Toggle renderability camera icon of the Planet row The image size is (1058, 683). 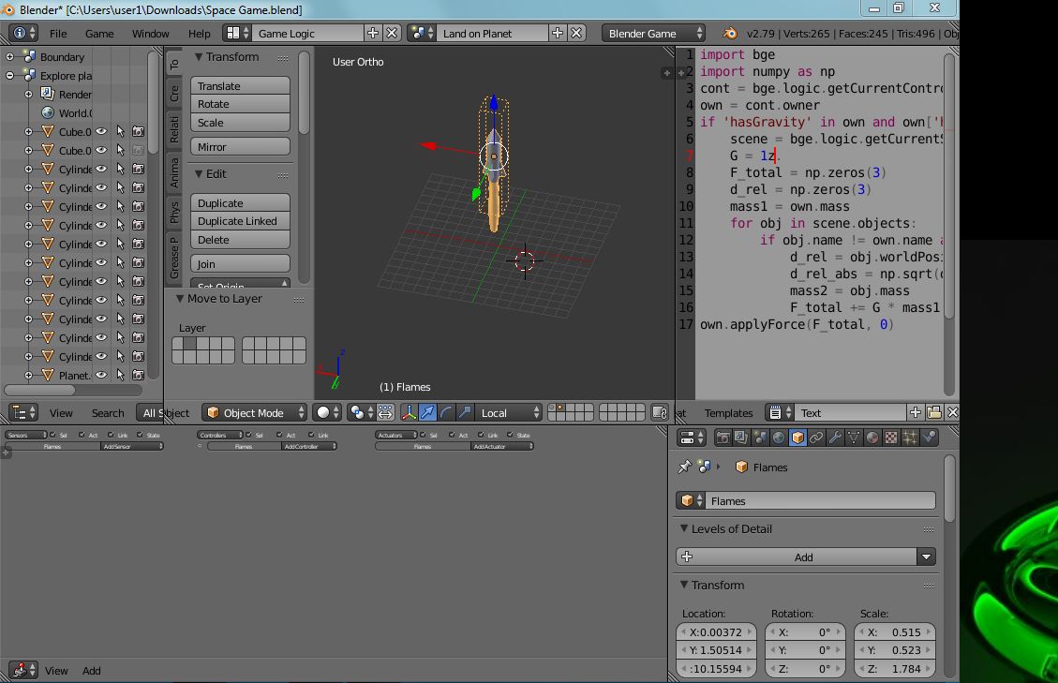point(139,376)
